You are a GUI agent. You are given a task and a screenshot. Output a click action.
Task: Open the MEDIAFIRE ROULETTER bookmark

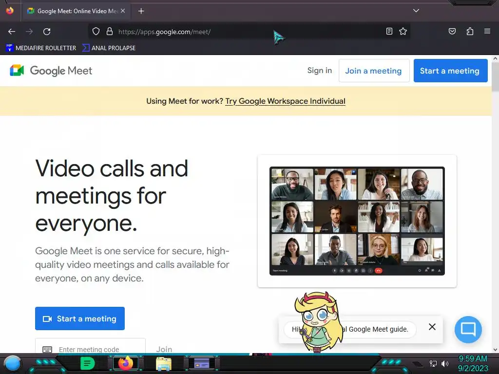[x=41, y=48]
